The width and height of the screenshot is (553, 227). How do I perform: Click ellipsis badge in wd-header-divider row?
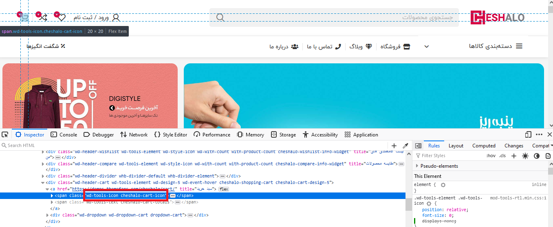222,176
